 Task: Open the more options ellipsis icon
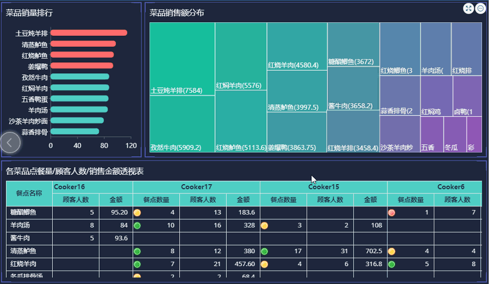(x=480, y=8)
